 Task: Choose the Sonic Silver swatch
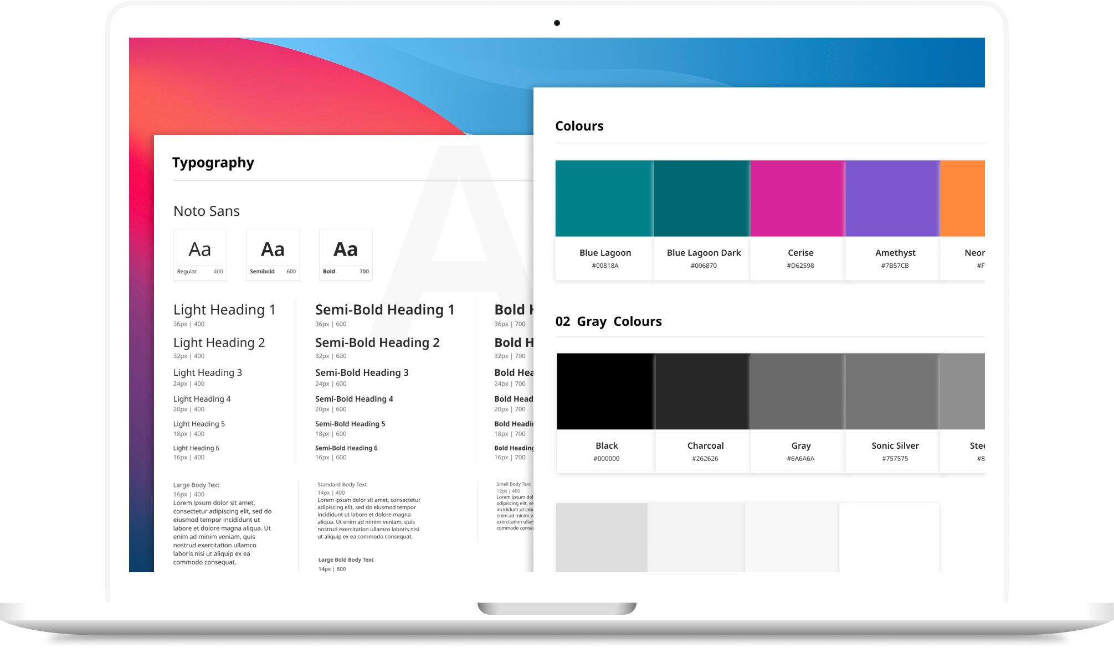(x=892, y=391)
